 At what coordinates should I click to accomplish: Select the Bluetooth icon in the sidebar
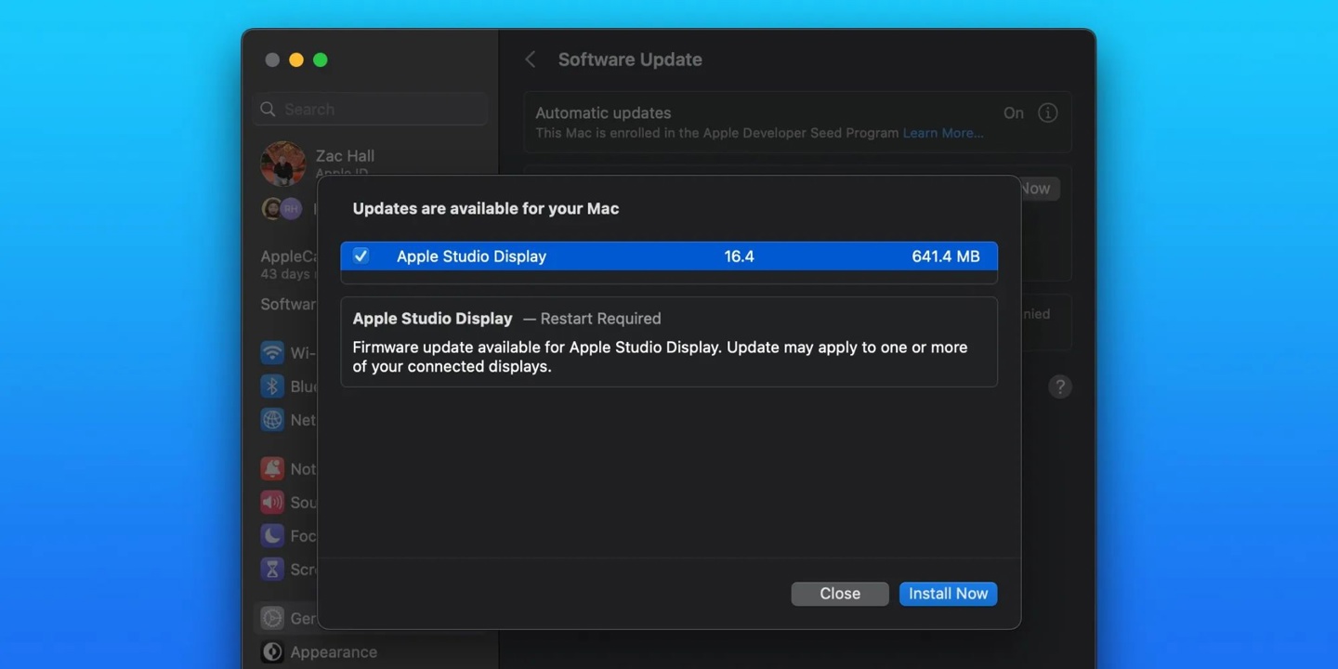tap(272, 387)
